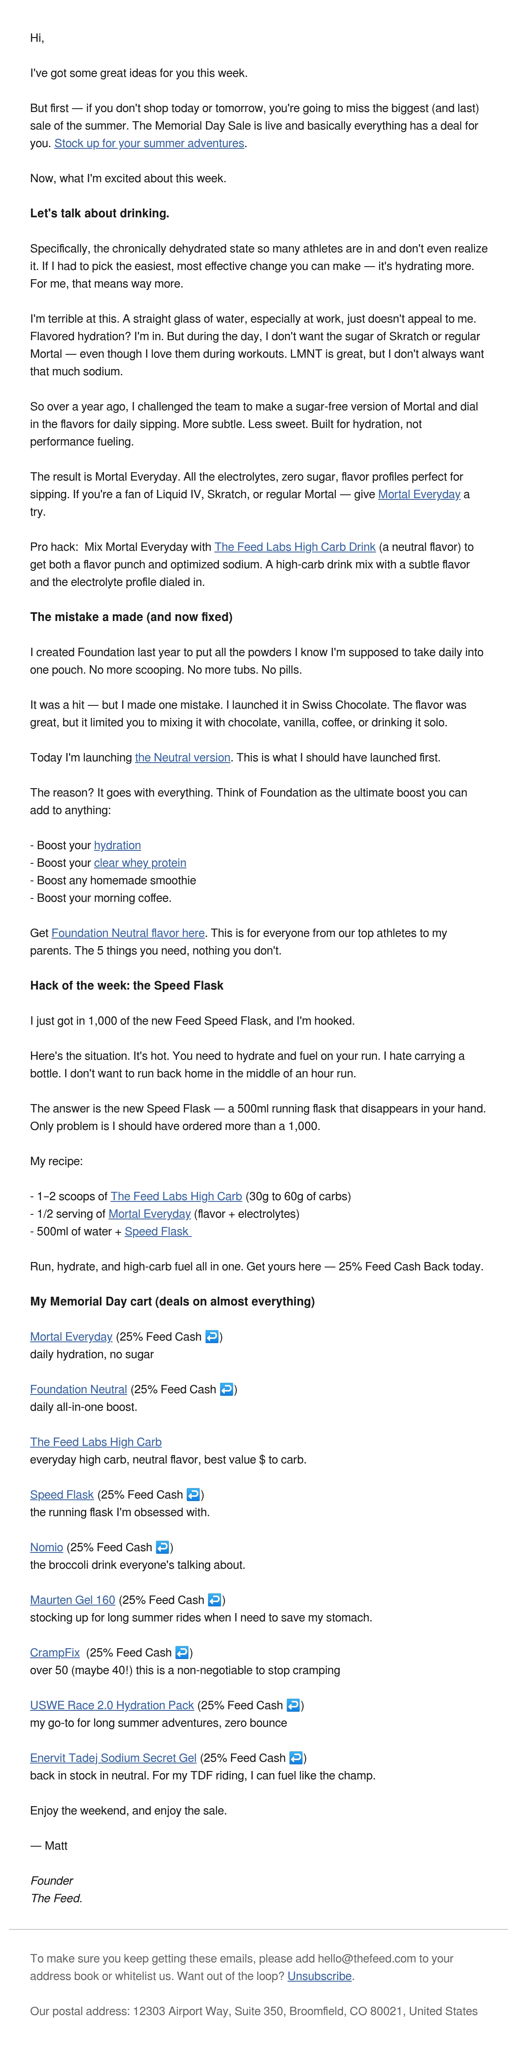Open the 'CrampFix' cart link
Viewport: 508px width, 2051px height.
click(55, 1652)
